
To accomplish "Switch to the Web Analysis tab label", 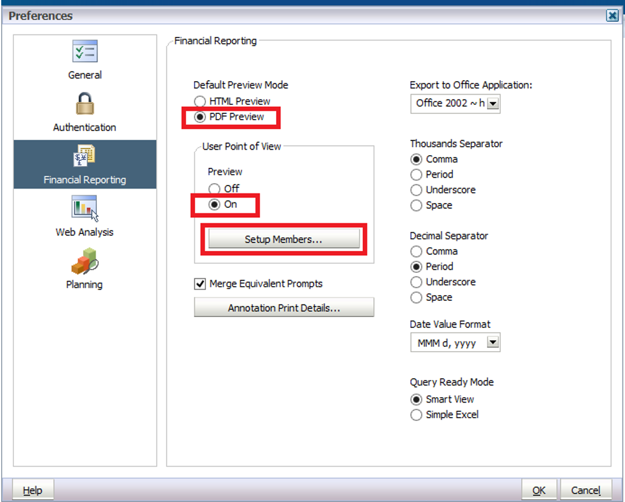I will coord(85,232).
